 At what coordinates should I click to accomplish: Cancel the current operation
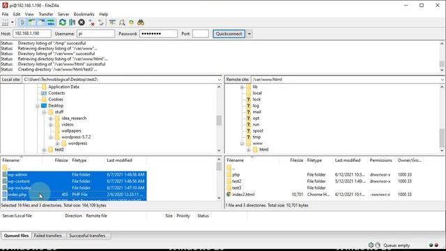(82, 22)
